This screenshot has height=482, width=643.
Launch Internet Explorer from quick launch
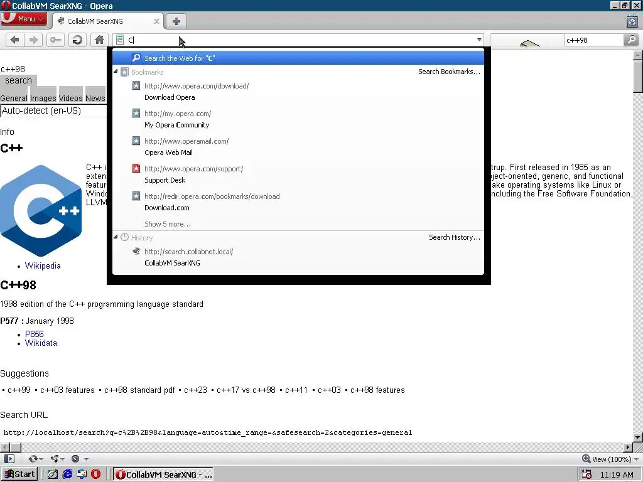[67, 474]
